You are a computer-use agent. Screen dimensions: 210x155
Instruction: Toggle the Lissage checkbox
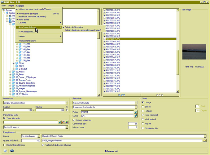[143, 102]
